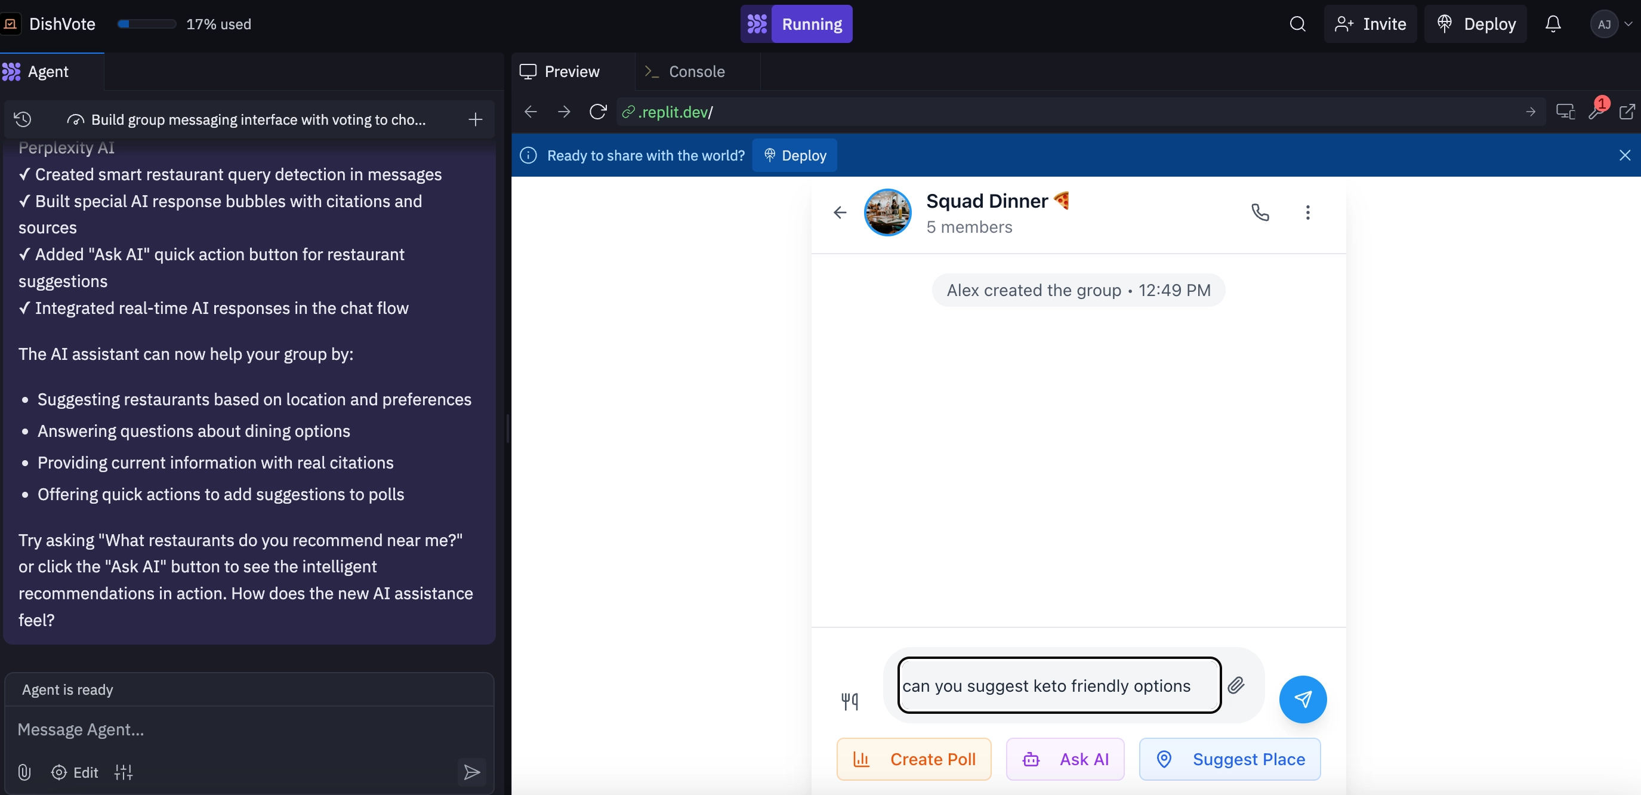1641x795 pixels.
Task: Select the Preview tab
Action: click(560, 72)
